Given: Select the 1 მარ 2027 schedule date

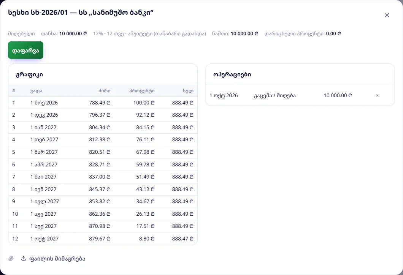Looking at the screenshot, I should pos(44,152).
